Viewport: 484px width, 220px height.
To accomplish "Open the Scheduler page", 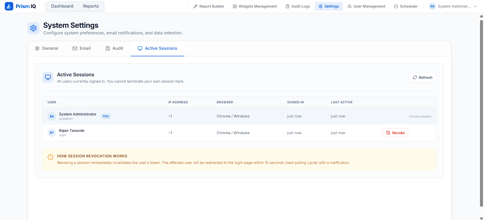I will (x=406, y=6).
